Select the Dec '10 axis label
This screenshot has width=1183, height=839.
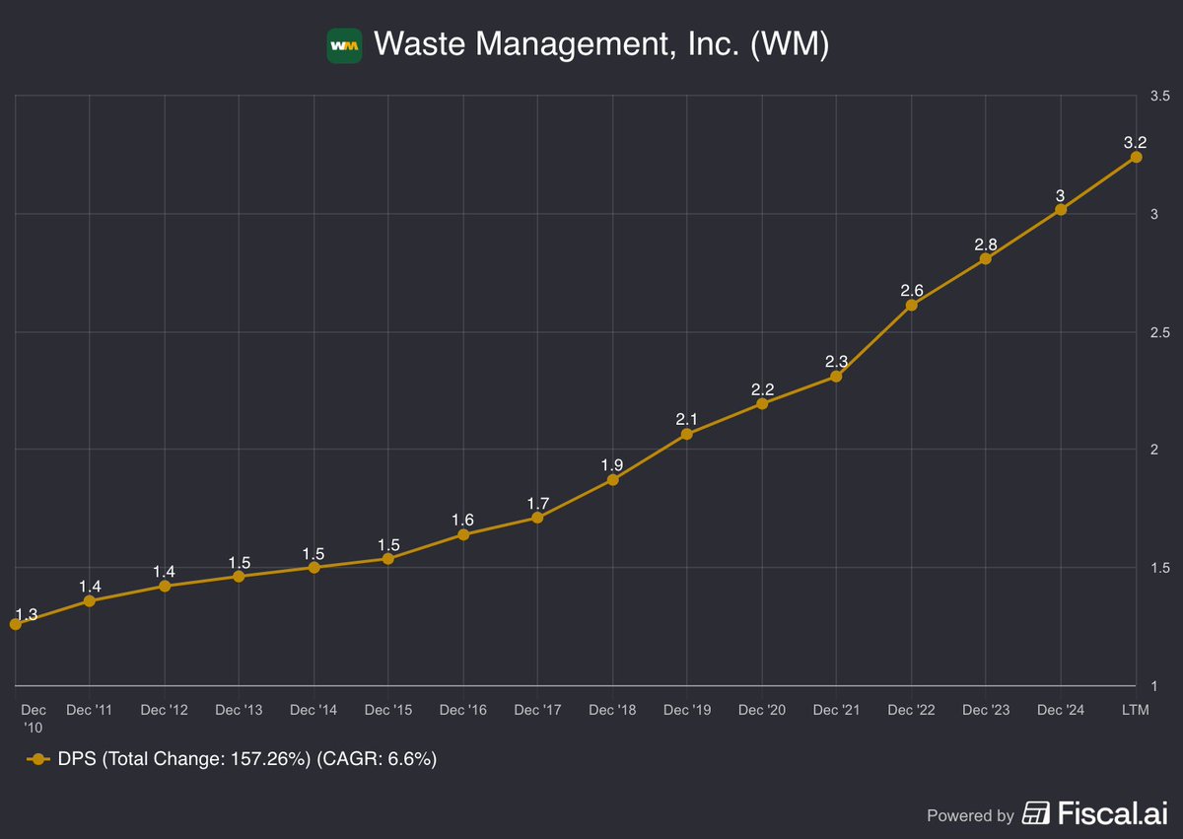33,718
